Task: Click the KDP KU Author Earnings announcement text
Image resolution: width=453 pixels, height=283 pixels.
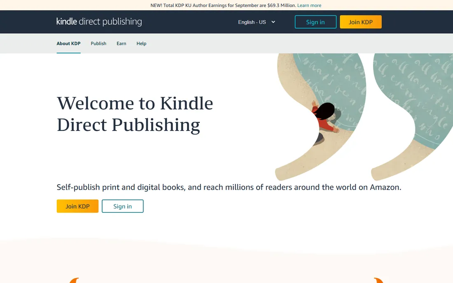Action: pos(223,5)
